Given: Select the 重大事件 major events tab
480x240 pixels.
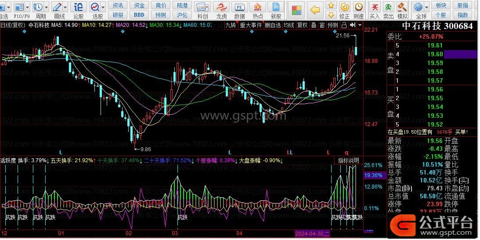Looking at the screenshot, I should [251, 25].
